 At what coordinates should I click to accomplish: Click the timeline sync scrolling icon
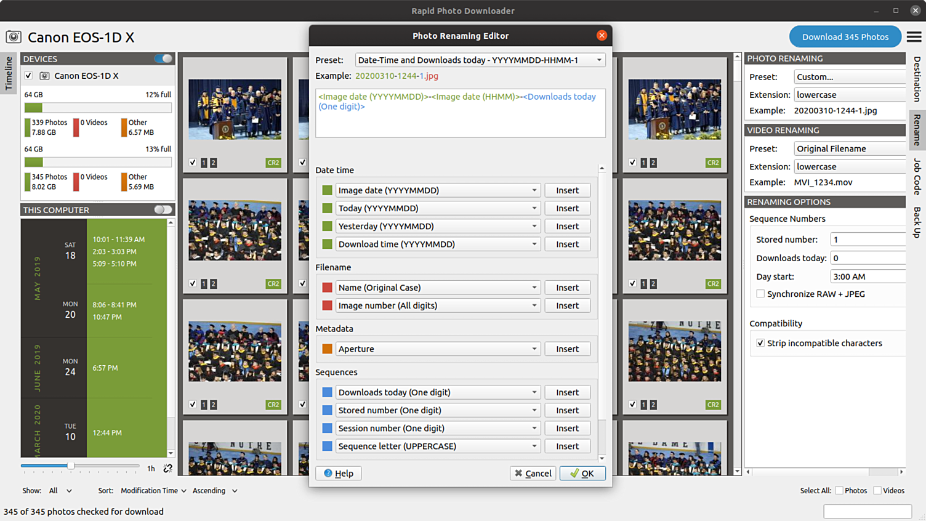[167, 469]
